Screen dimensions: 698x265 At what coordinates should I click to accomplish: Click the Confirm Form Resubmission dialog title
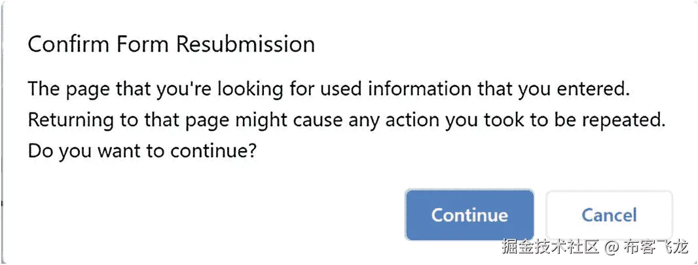[x=171, y=44]
